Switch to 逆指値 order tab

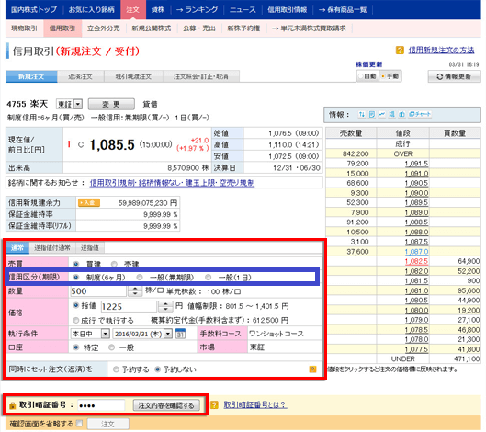(90, 247)
